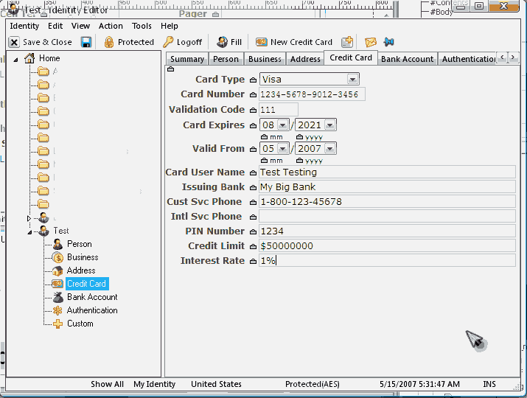Switch to the Summary tab
This screenshot has height=398, width=527.
pyautogui.click(x=187, y=59)
